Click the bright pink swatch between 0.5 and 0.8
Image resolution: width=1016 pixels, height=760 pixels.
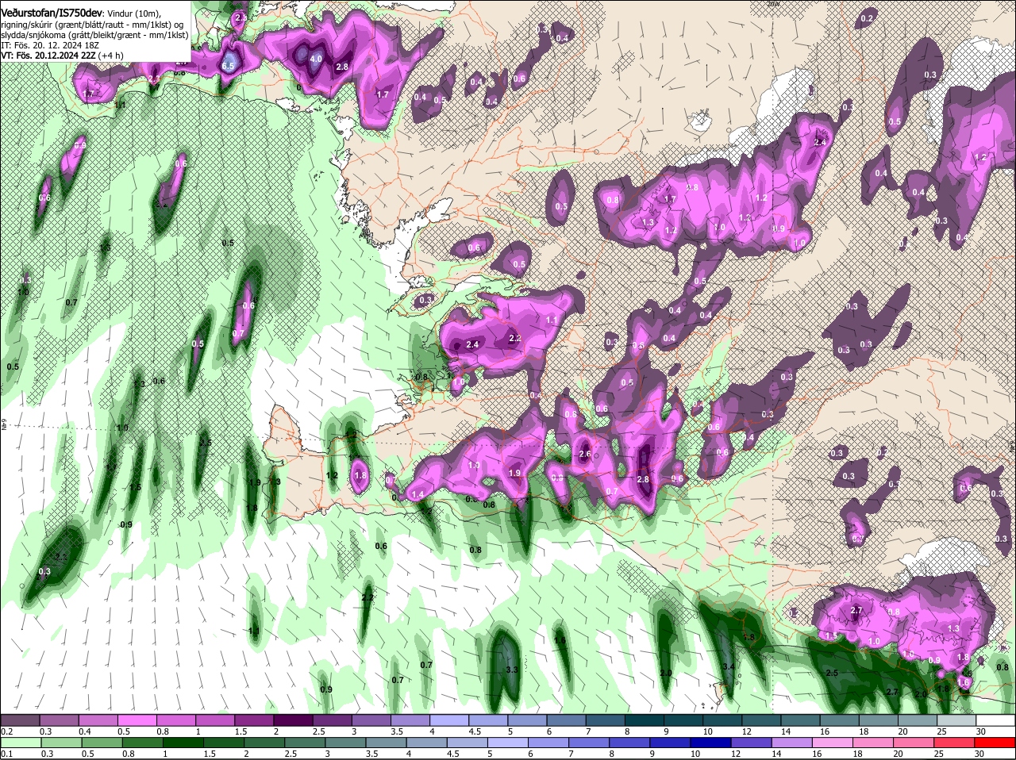pyautogui.click(x=137, y=720)
